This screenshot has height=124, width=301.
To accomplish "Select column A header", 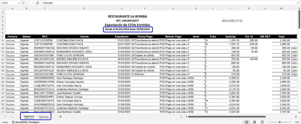I will click(12, 8).
